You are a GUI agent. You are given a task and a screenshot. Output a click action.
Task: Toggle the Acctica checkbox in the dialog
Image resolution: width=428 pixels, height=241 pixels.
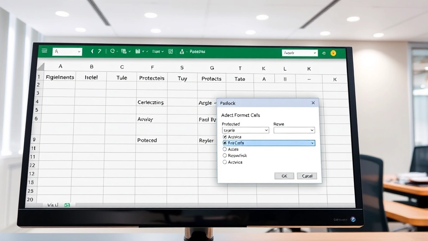tap(225, 137)
